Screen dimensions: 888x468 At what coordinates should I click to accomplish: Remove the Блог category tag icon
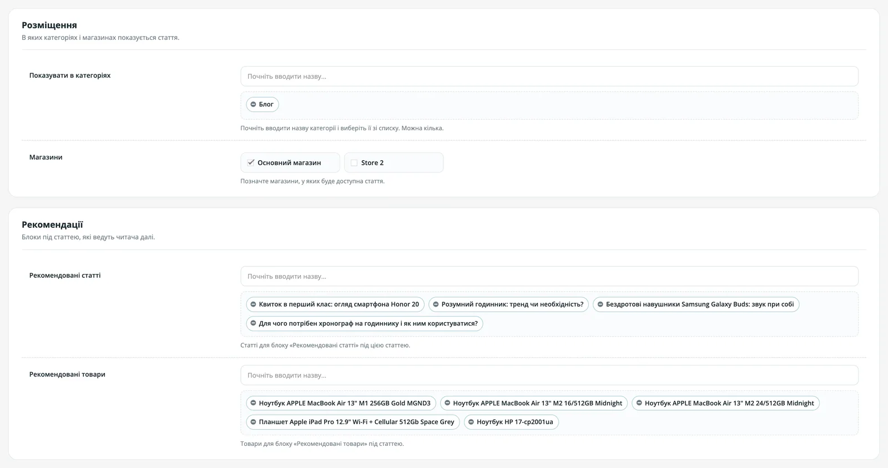(x=253, y=104)
